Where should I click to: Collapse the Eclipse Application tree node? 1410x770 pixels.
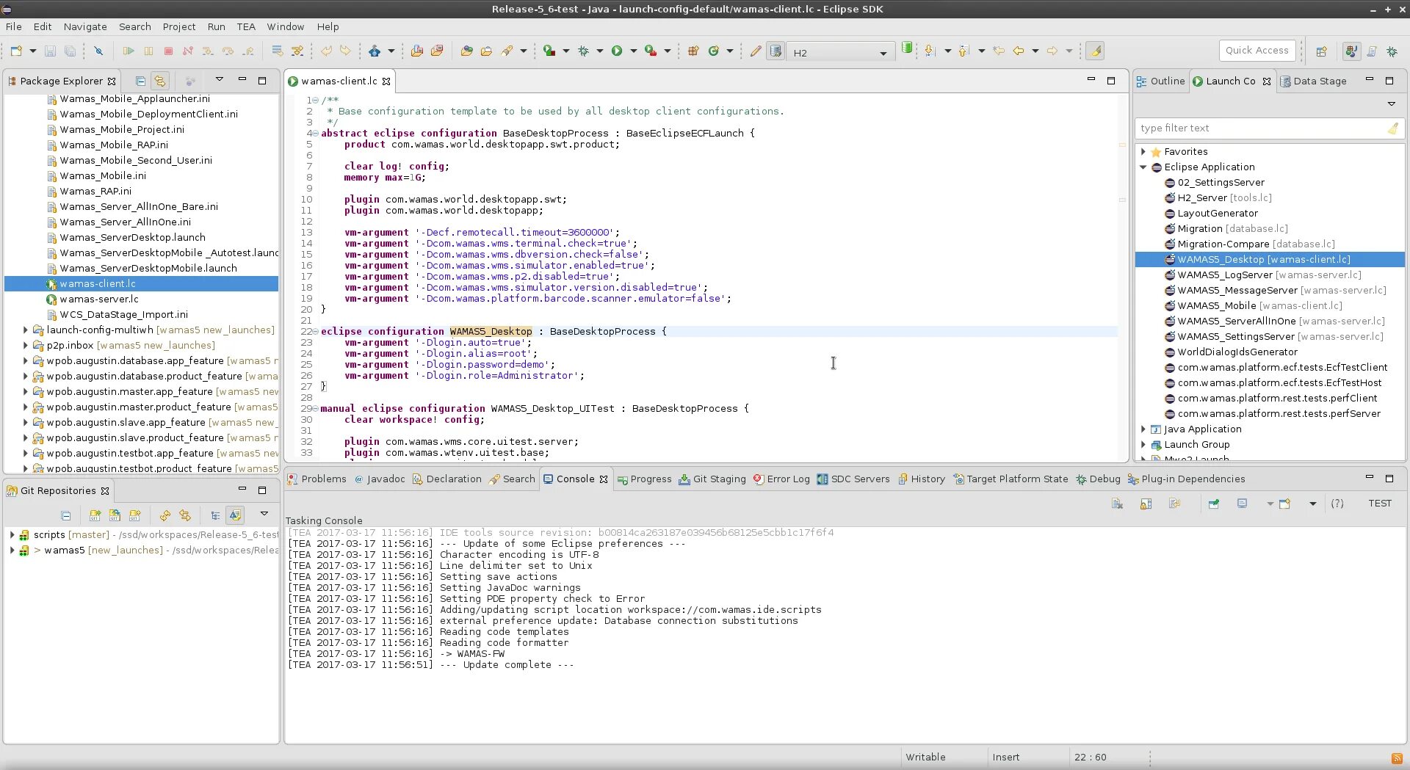pyautogui.click(x=1143, y=167)
